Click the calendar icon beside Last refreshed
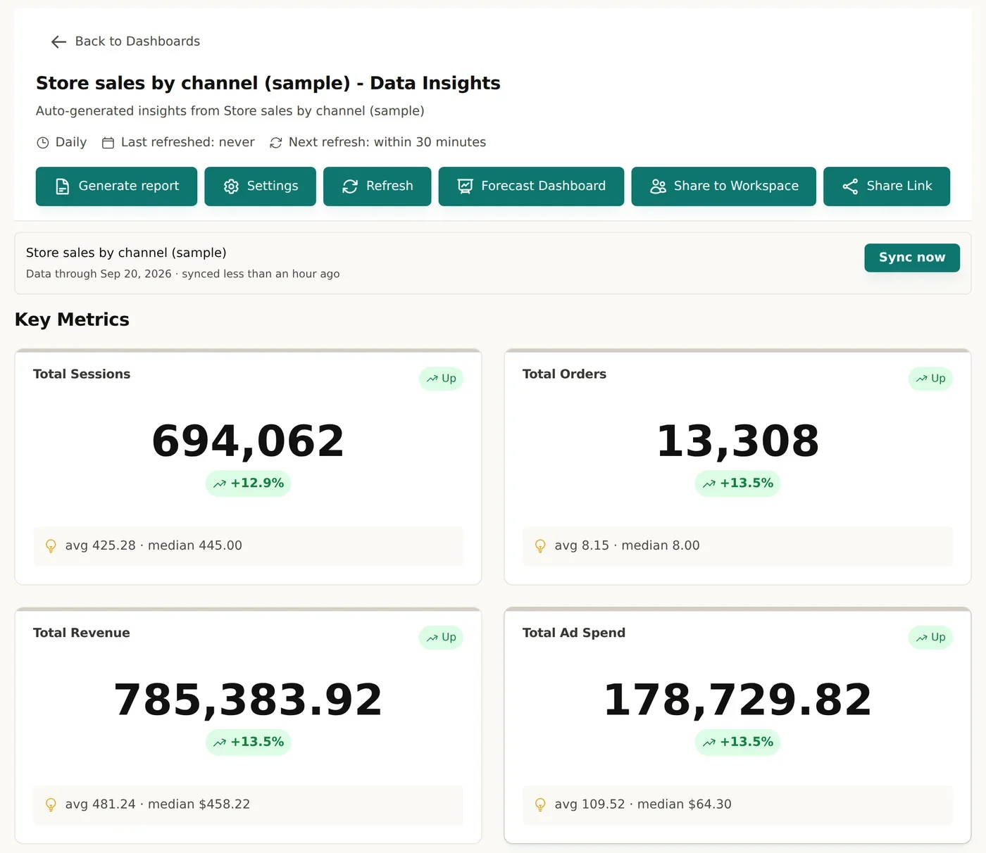Viewport: 986px width, 853px height. (x=108, y=143)
